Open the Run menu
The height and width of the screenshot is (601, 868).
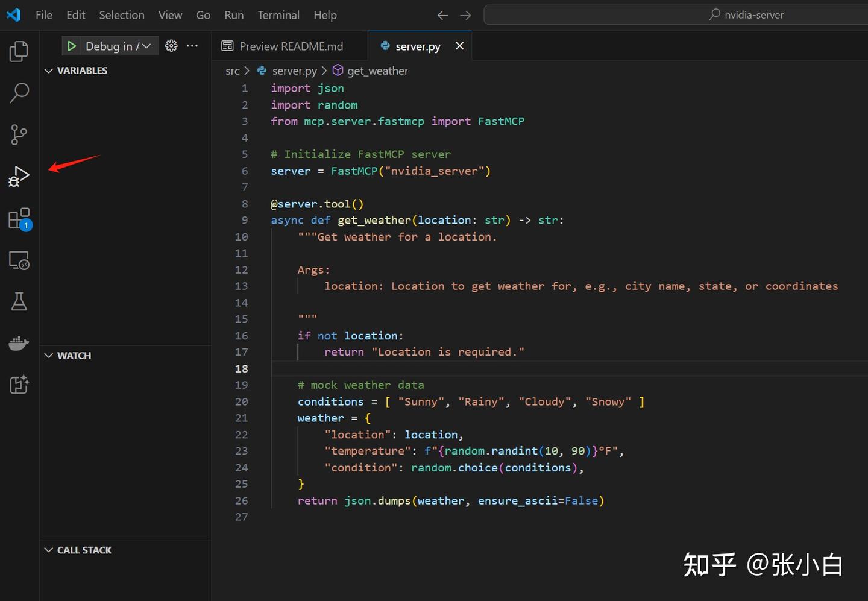[234, 15]
